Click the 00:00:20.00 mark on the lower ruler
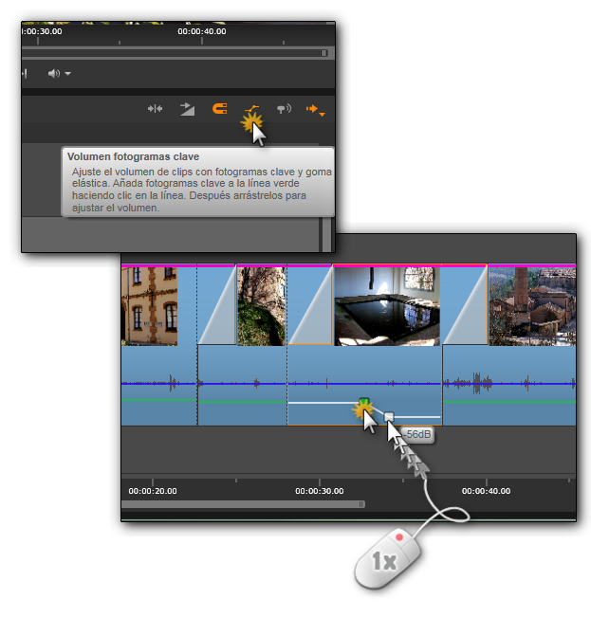591x617 pixels. click(153, 491)
